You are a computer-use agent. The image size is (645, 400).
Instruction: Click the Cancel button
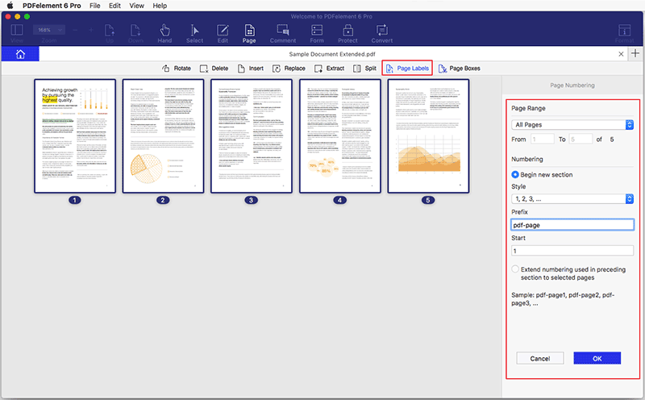(x=540, y=358)
